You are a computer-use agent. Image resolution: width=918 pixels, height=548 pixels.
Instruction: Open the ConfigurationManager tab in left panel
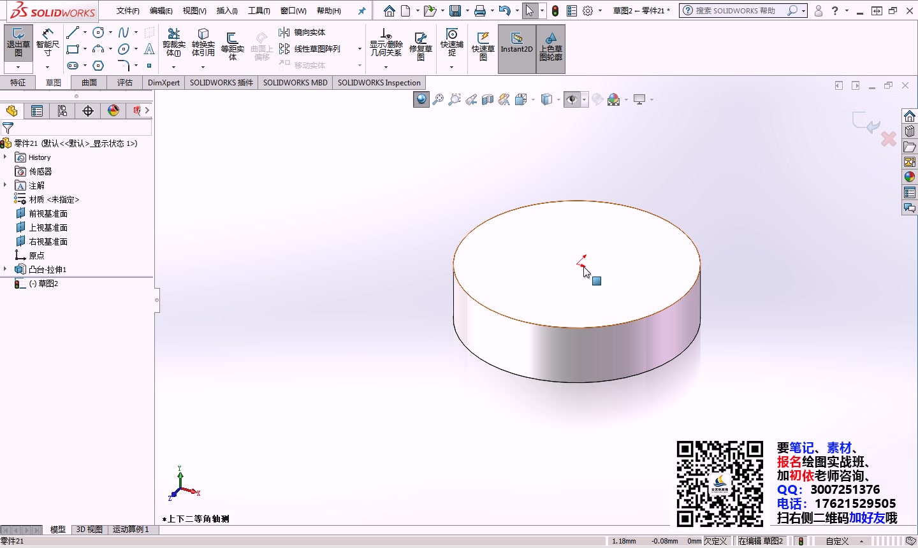pyautogui.click(x=62, y=111)
